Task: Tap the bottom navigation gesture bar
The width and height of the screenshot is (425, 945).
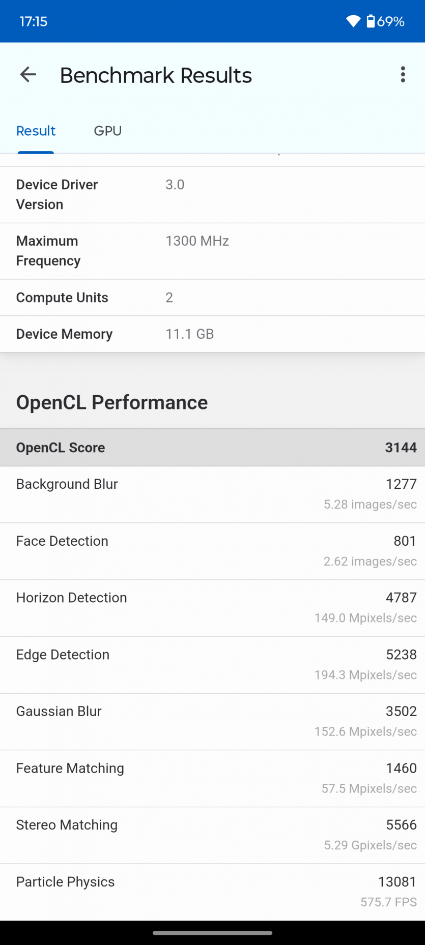Action: tap(212, 933)
